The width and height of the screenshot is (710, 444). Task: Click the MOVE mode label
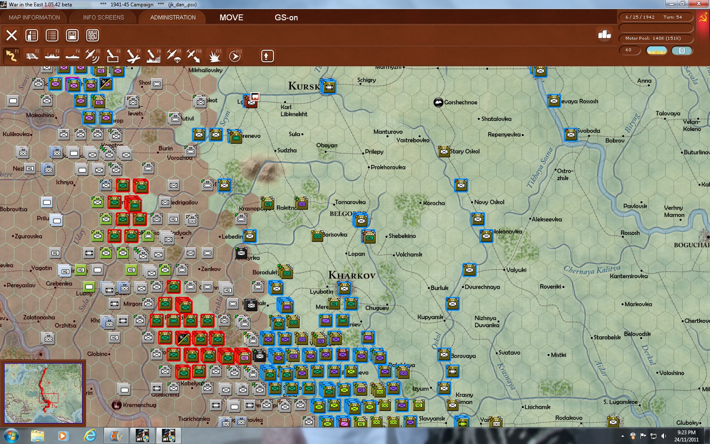click(231, 17)
